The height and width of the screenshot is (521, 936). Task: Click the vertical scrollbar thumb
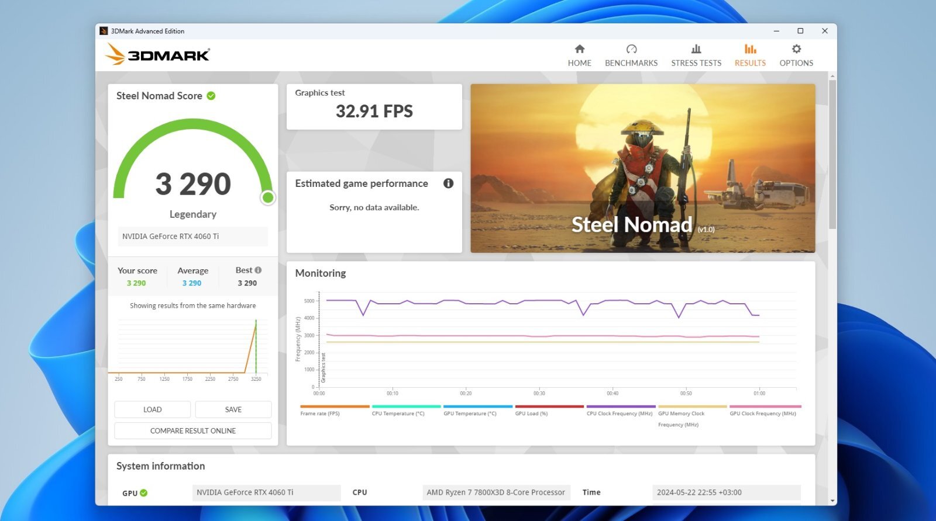pyautogui.click(x=832, y=155)
